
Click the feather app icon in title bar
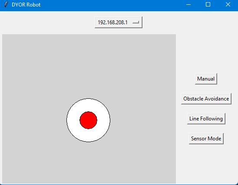[x=6, y=4]
